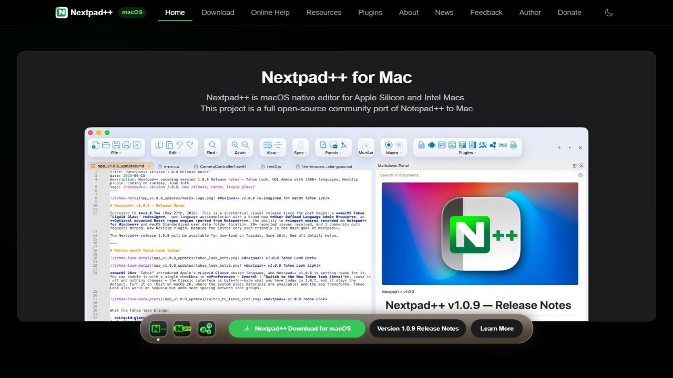
Task: Open the About page
Action: pos(409,12)
